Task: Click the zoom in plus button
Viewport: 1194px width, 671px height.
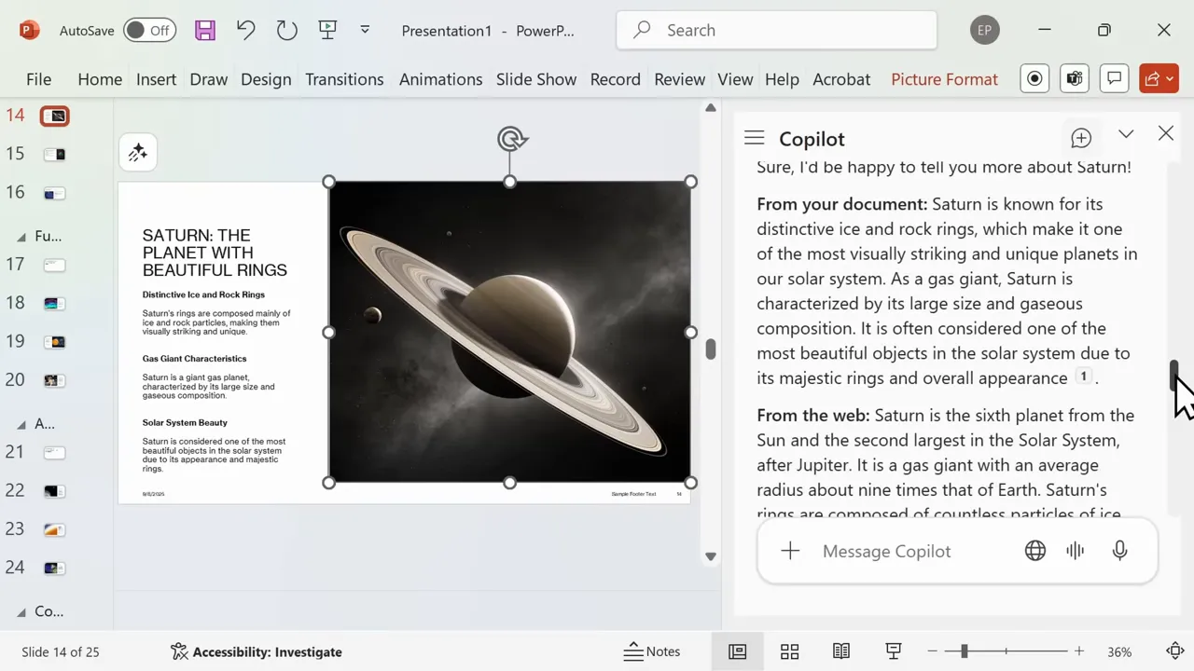Action: 1079,651
